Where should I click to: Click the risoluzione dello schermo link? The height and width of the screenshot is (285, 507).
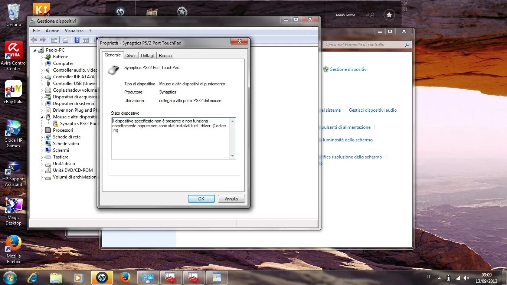pyautogui.click(x=352, y=157)
